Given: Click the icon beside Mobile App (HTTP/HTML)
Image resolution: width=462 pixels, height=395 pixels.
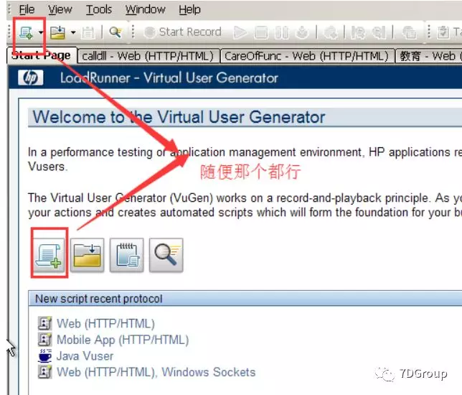Looking at the screenshot, I should 44,339.
